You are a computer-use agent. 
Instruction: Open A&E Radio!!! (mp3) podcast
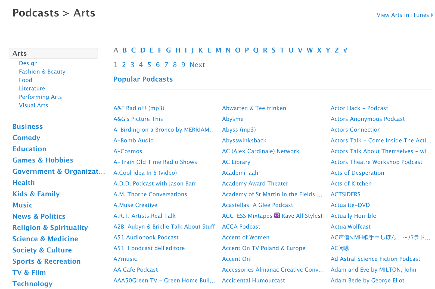(x=139, y=108)
